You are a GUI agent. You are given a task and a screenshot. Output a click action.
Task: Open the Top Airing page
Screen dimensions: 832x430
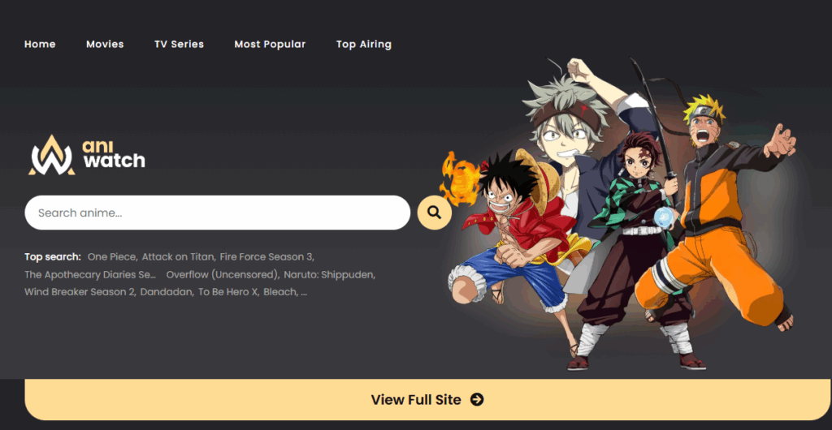tap(364, 45)
